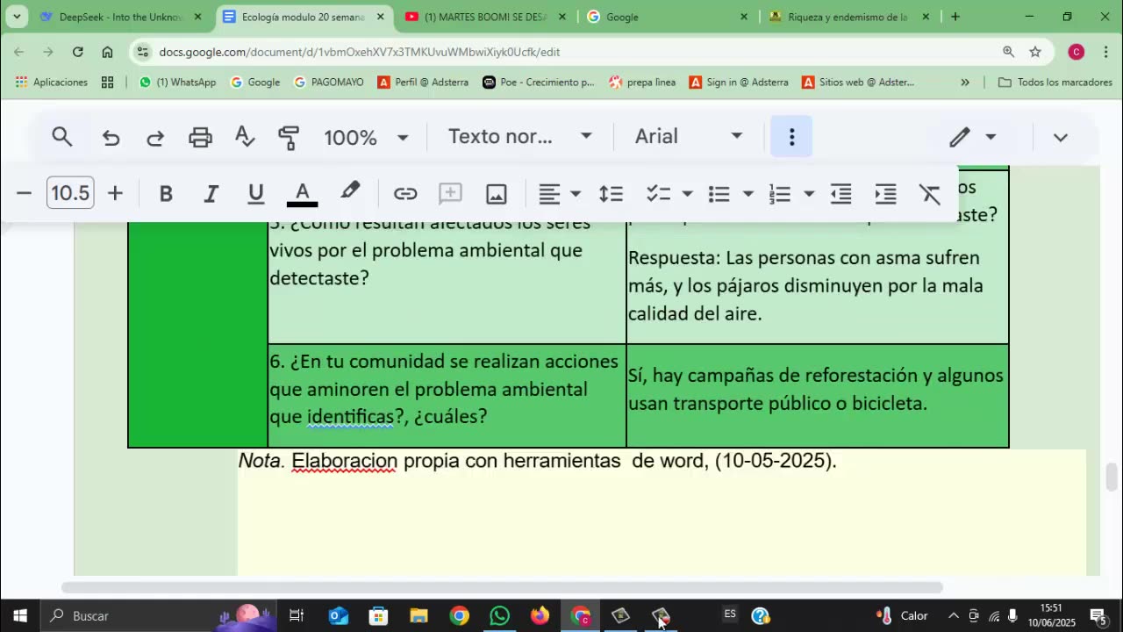Add a comment to the document

click(x=450, y=193)
